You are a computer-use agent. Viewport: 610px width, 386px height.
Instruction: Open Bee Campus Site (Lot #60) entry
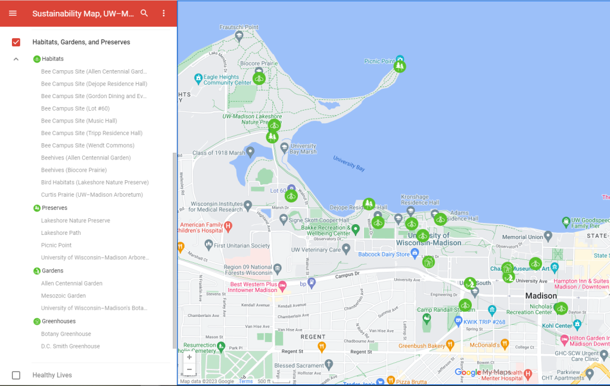click(x=76, y=109)
